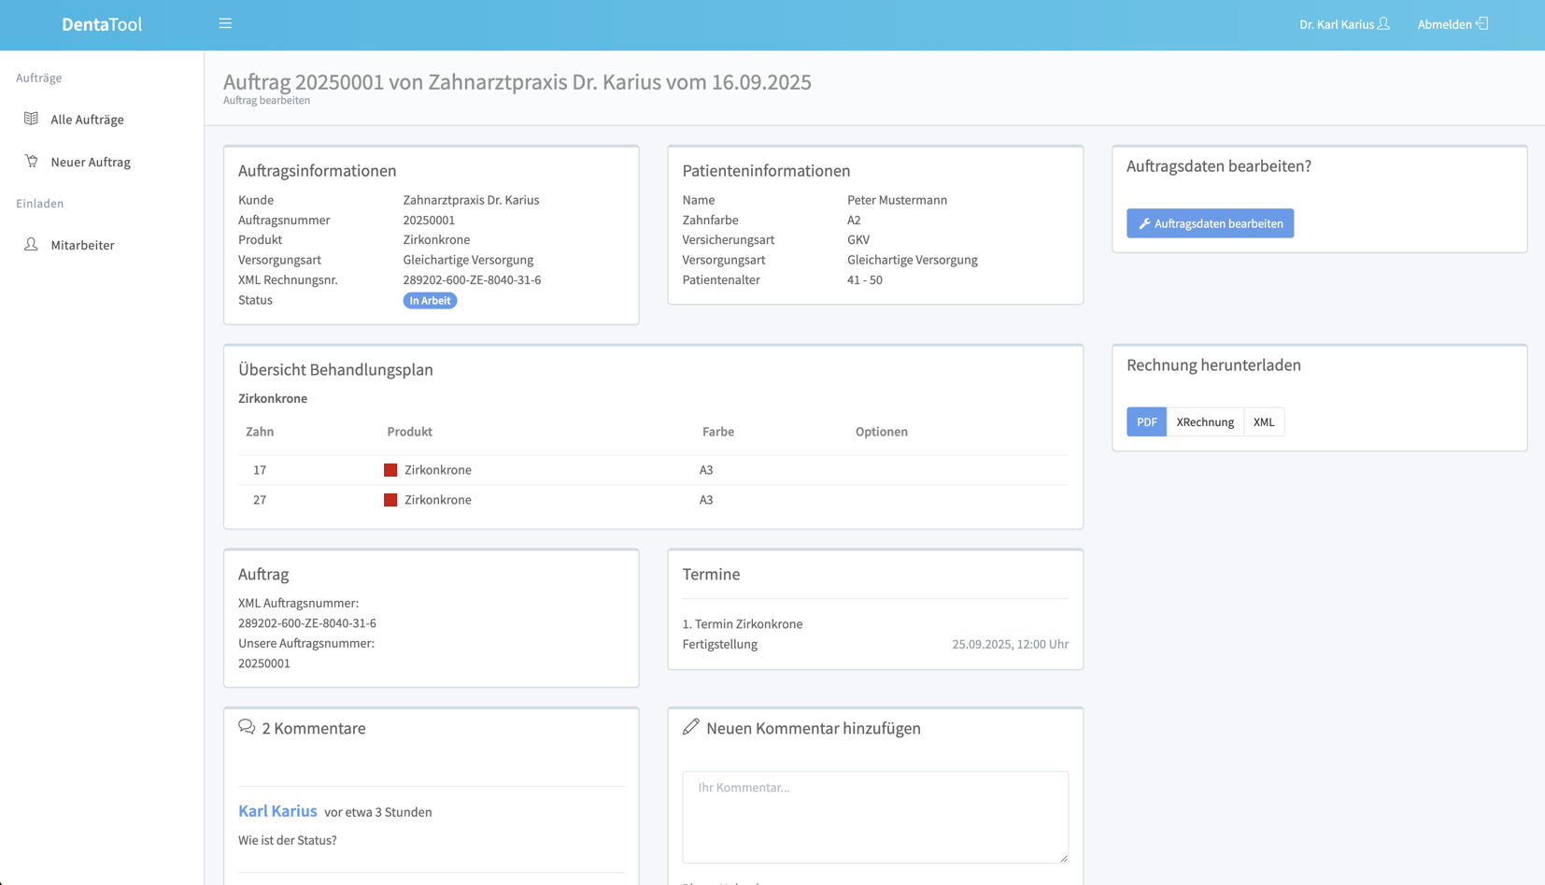Screen dimensions: 1545x885
Task: Click the pencil icon beside Neuen Kommentar hinzufügen
Action: coord(691,727)
